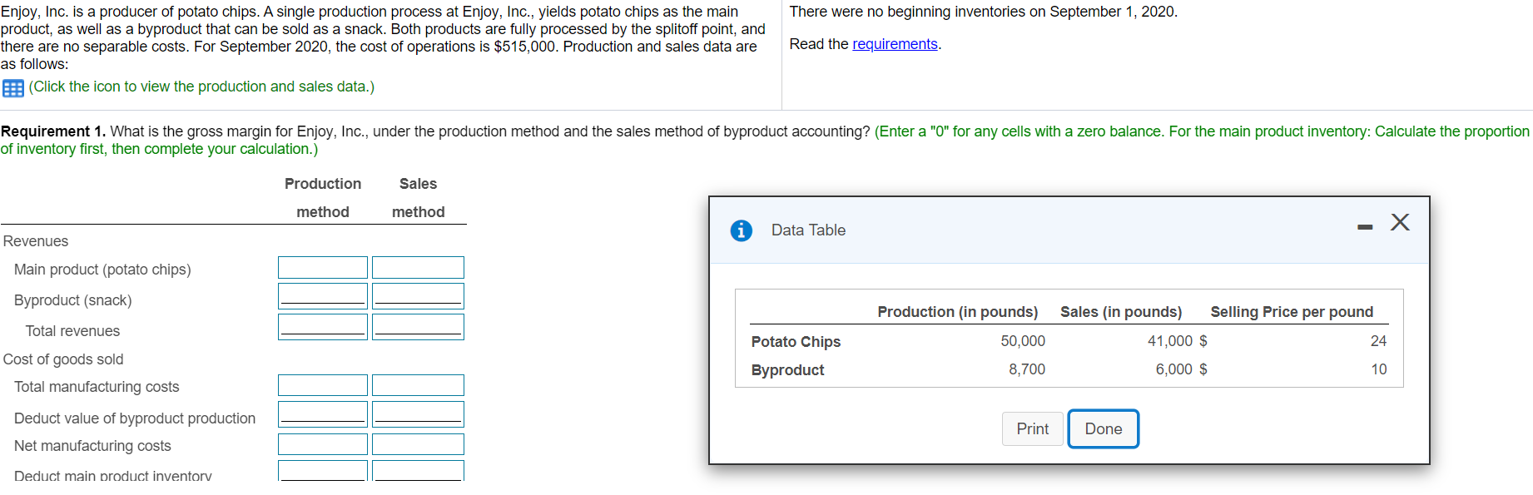
Task: Click Byproduct (snack) revenue field under Sales method
Action: tap(418, 296)
